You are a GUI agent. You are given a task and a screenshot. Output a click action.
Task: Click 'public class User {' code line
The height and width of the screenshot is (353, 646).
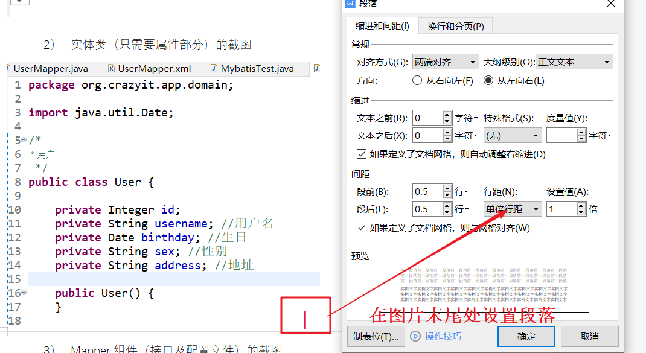click(91, 182)
